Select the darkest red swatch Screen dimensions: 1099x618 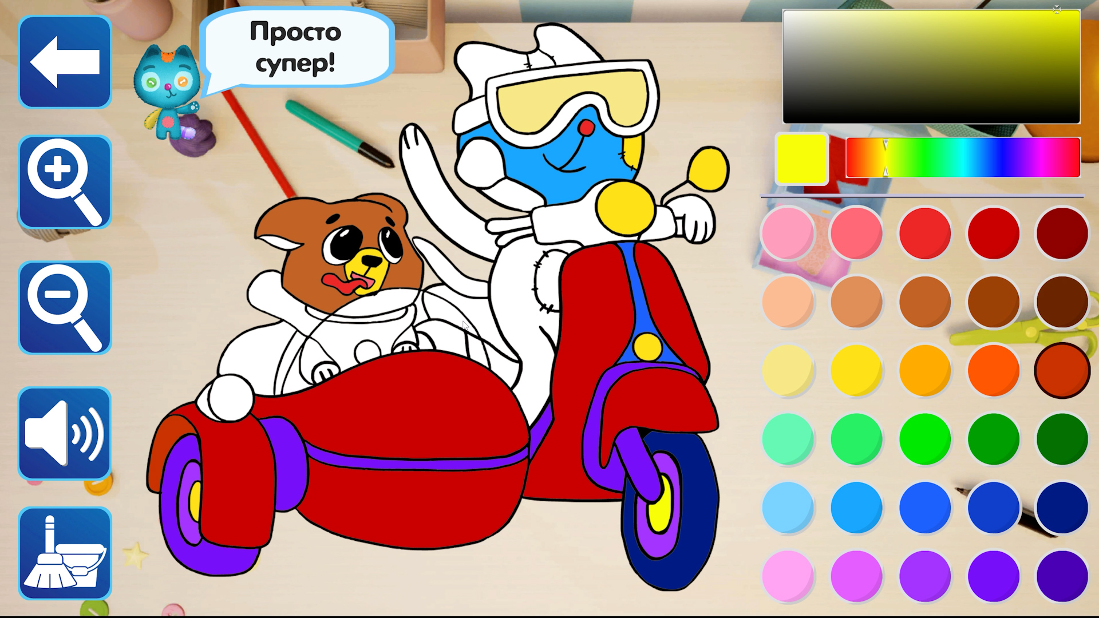pyautogui.click(x=1062, y=232)
